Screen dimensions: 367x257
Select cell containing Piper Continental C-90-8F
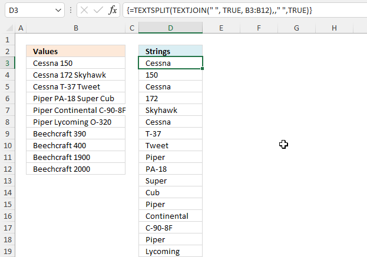(x=76, y=110)
